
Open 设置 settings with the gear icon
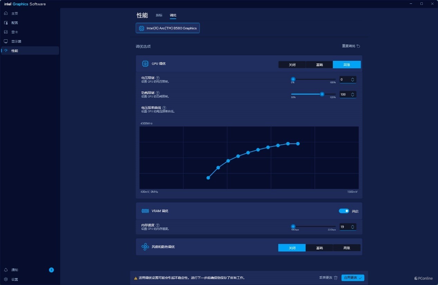(6, 279)
